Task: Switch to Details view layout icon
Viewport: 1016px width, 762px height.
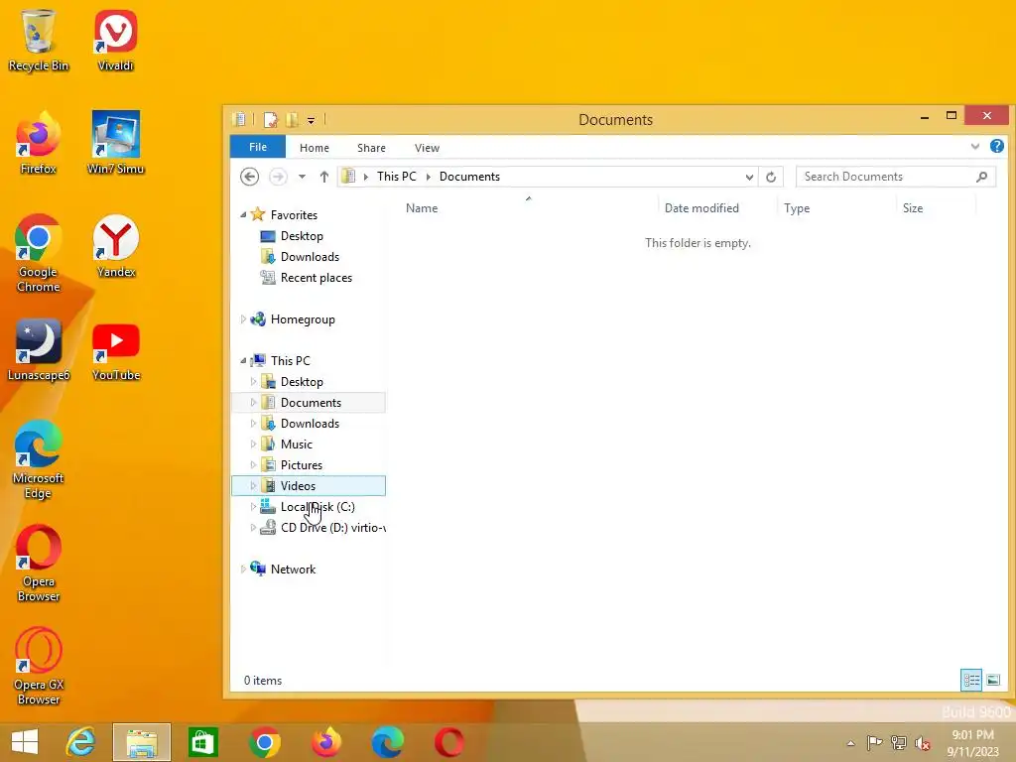Action: (x=971, y=680)
